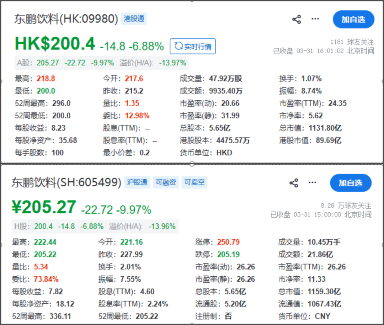Image resolution: width=384 pixels, height=325 pixels.
Task: Click the 1181 球友关注 follower count
Action: click(352, 42)
